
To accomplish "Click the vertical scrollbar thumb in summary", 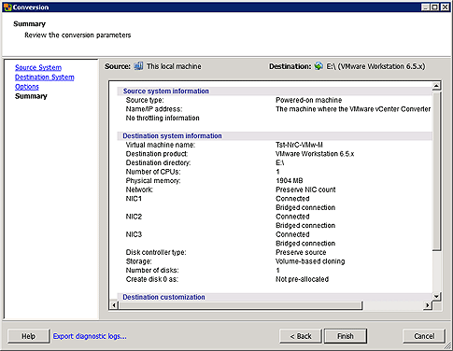I will coord(436,170).
